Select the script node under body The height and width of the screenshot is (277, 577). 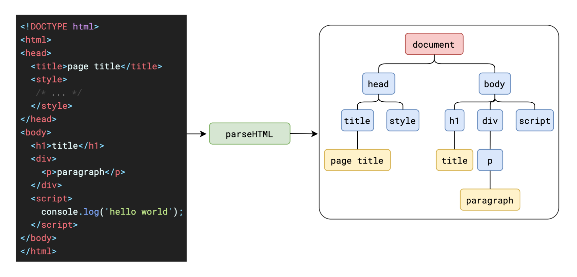[534, 120]
